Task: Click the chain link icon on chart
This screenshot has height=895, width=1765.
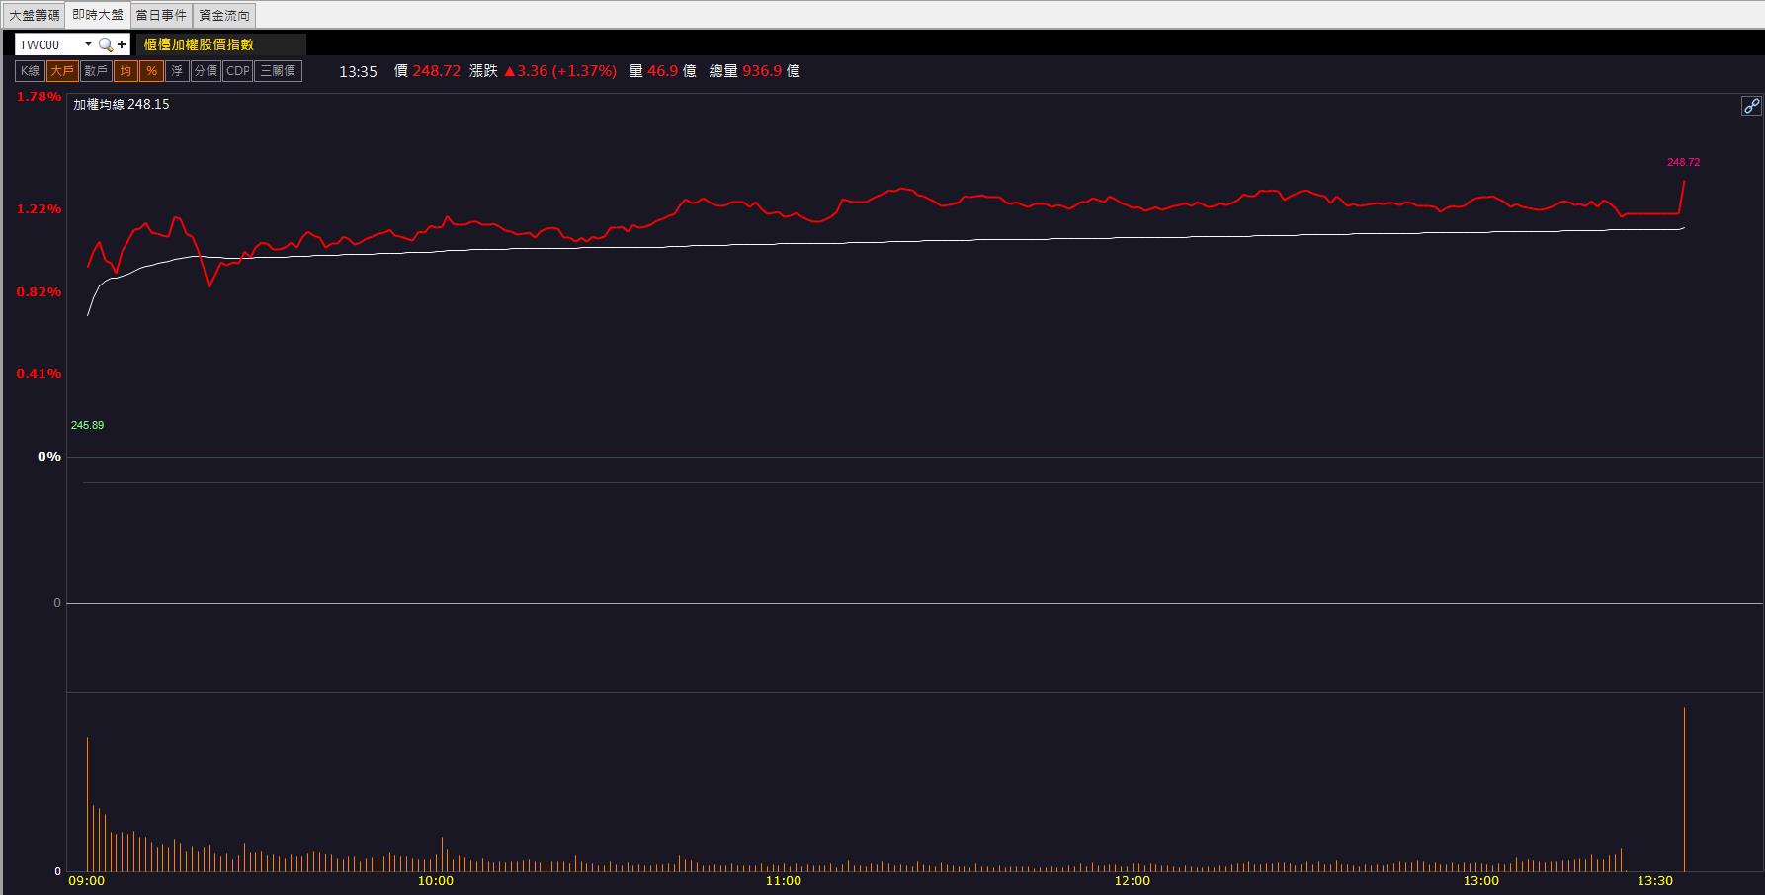Action: pyautogui.click(x=1751, y=106)
